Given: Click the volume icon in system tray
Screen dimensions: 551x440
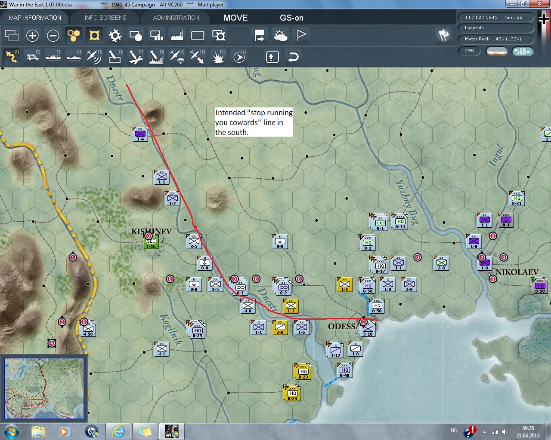Looking at the screenshot, I should click(x=505, y=432).
